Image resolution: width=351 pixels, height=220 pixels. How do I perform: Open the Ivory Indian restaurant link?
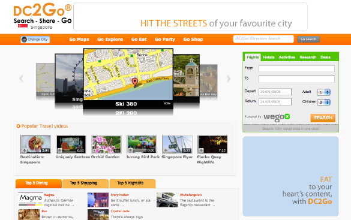(x=119, y=195)
